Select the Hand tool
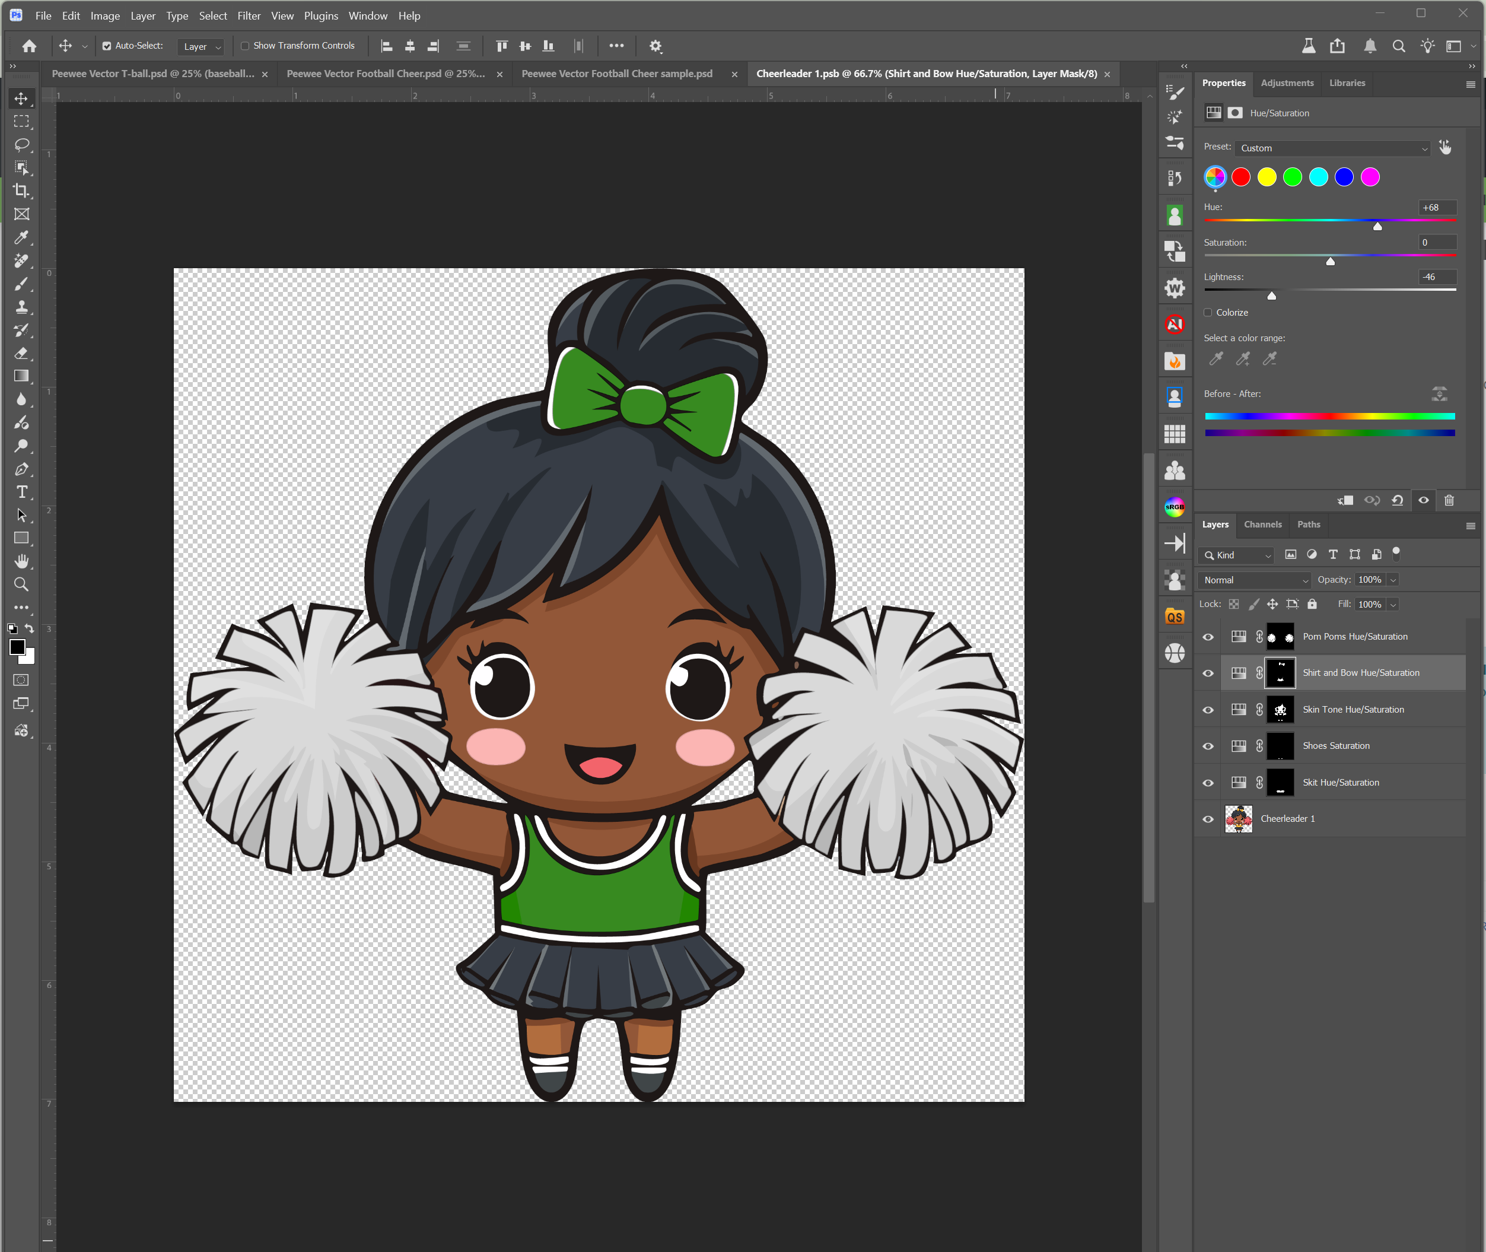 coord(21,561)
